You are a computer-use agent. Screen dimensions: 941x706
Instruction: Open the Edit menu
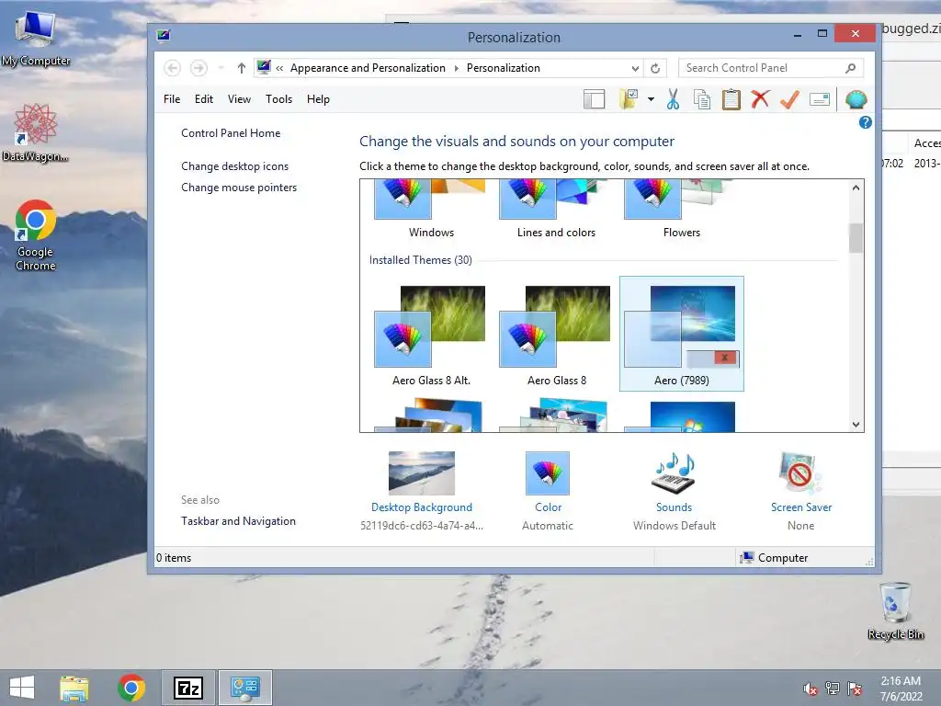tap(203, 99)
